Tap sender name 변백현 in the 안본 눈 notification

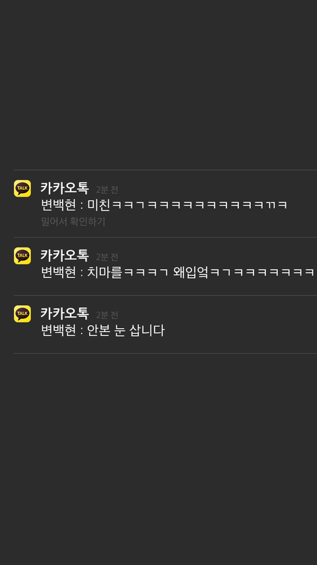click(58, 330)
